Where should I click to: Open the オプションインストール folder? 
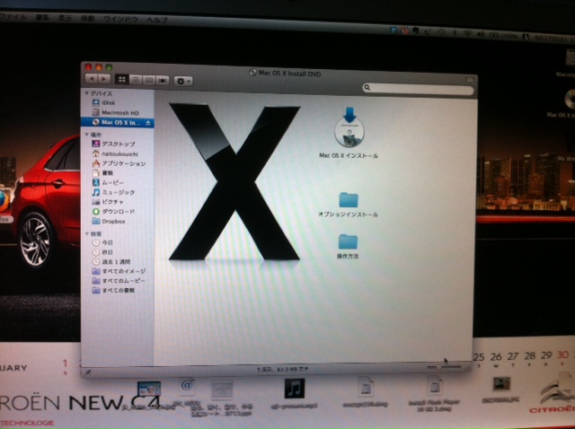[348, 200]
